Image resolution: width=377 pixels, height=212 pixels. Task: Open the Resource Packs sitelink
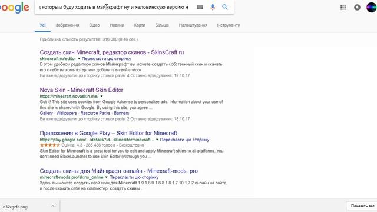tap(95, 113)
